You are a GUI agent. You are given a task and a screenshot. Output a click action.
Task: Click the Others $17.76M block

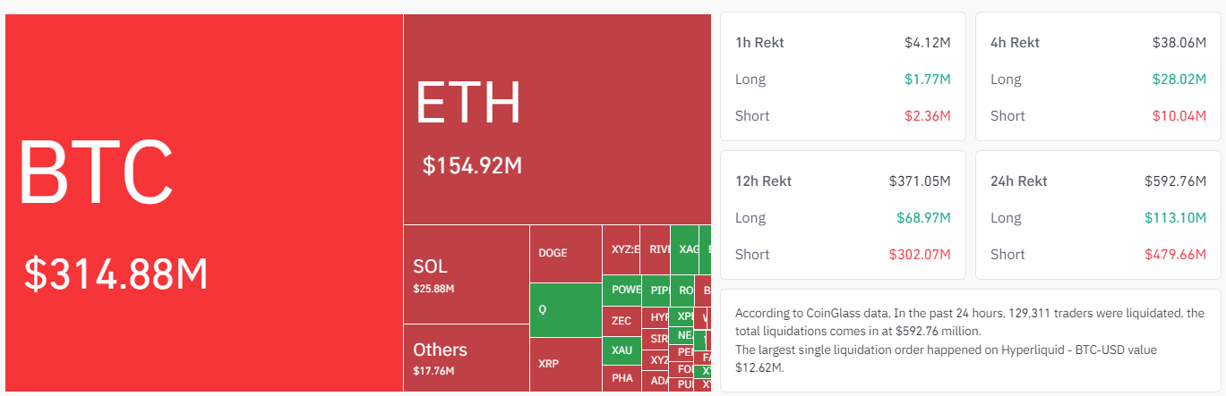[466, 358]
